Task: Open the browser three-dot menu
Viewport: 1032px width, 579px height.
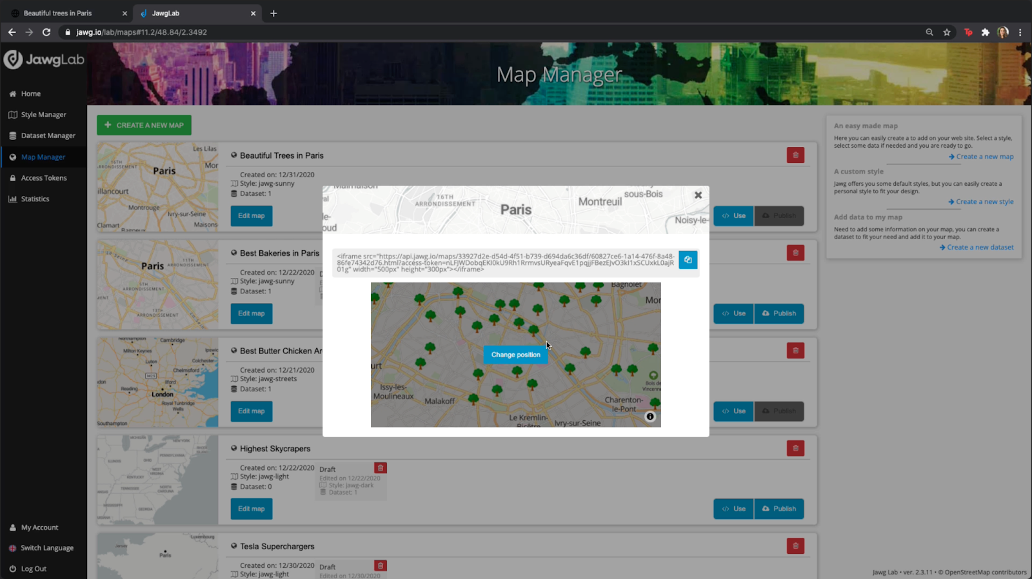Action: click(1020, 32)
